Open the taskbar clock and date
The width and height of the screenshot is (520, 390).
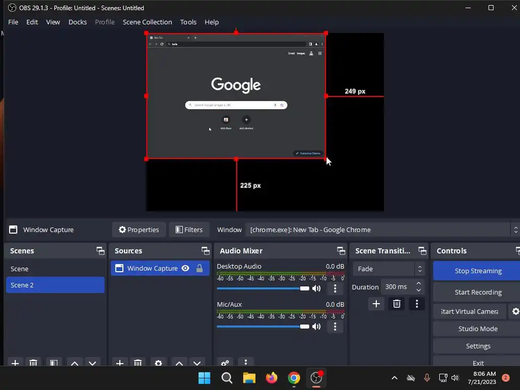pos(482,378)
